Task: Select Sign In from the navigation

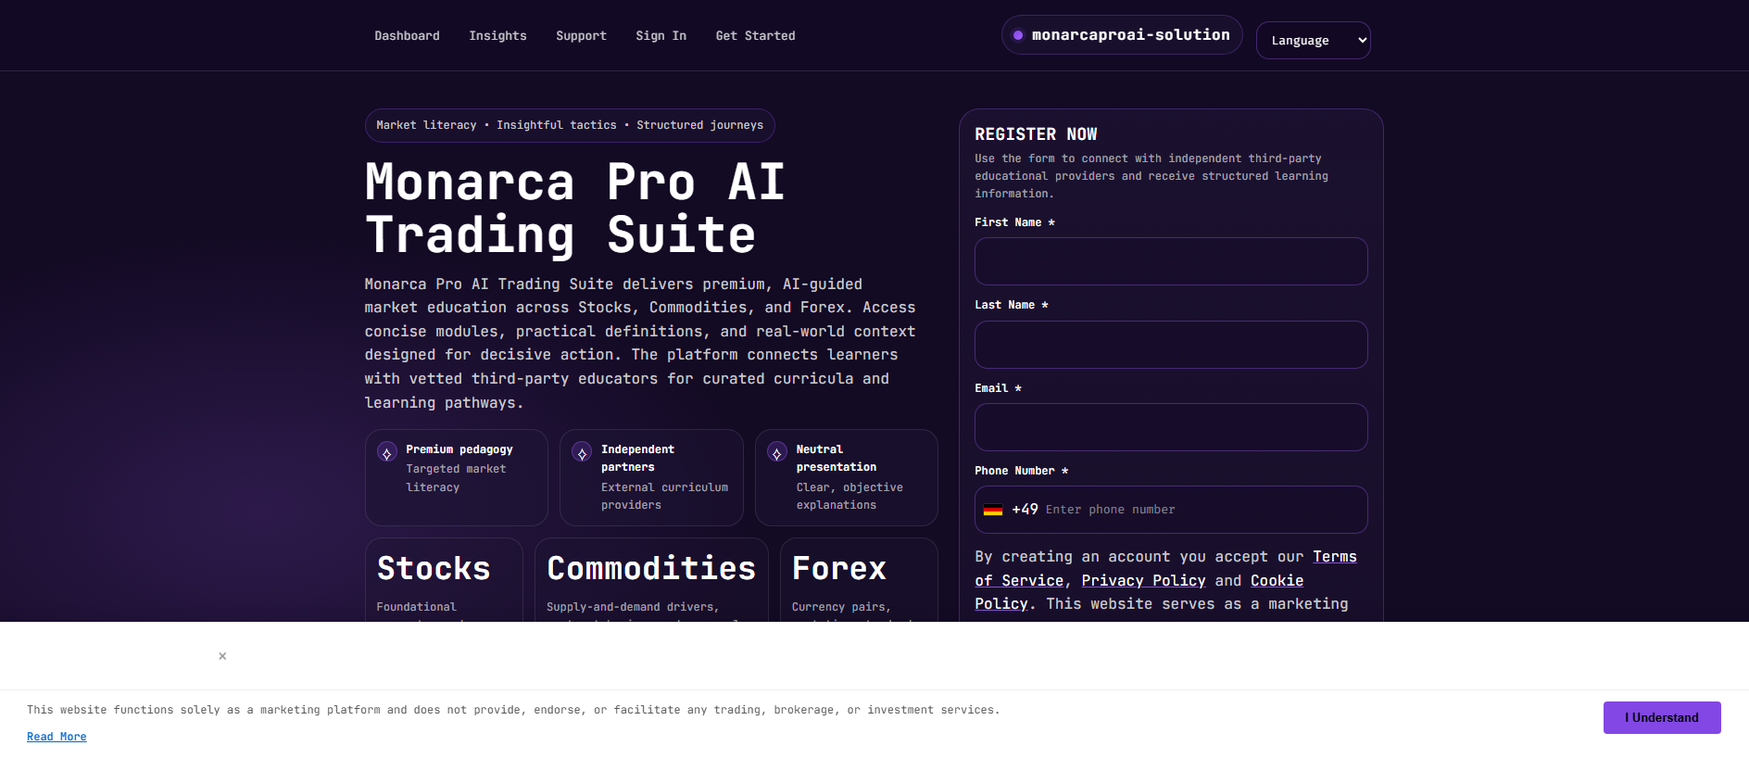Action: [661, 36]
